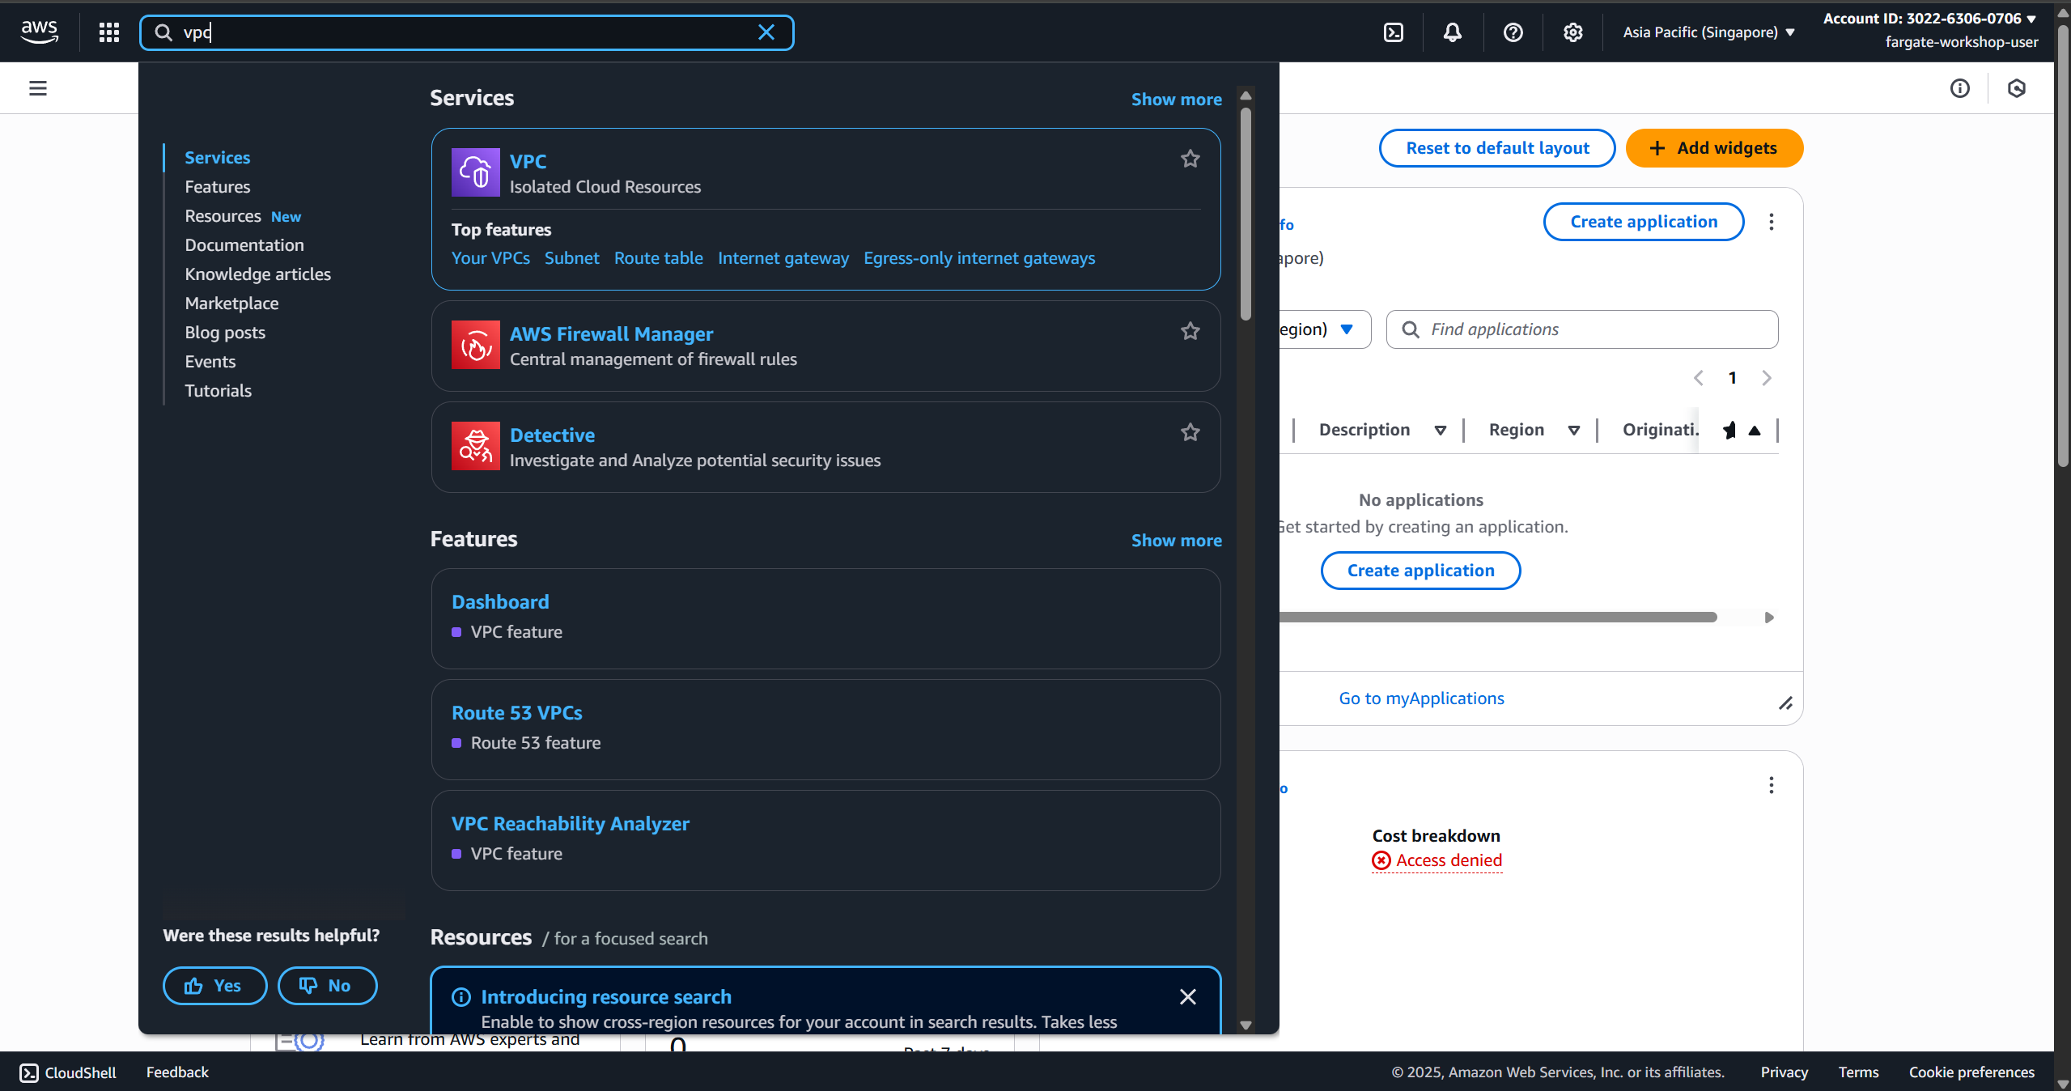The image size is (2071, 1091).
Task: Open Detective service link
Action: 552,435
